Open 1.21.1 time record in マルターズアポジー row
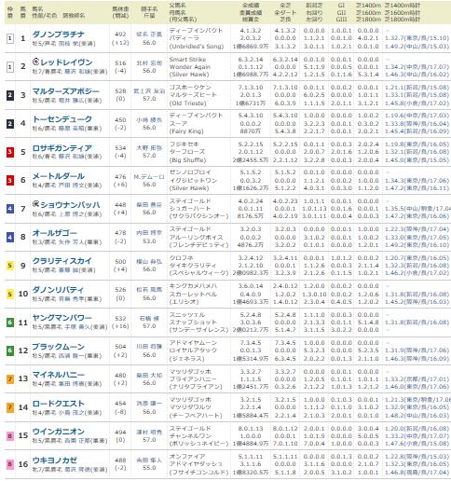This screenshot has width=451, height=481. tap(417, 88)
